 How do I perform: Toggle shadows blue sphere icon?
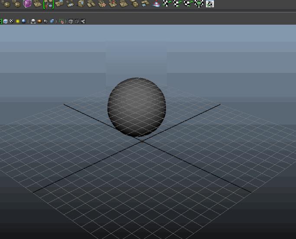click(x=24, y=21)
